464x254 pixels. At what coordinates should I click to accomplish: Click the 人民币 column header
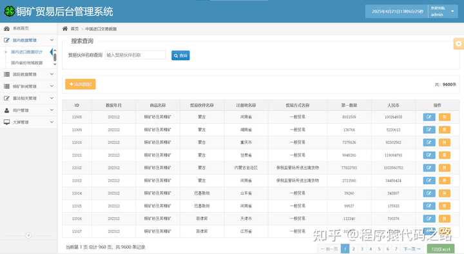pos(393,105)
